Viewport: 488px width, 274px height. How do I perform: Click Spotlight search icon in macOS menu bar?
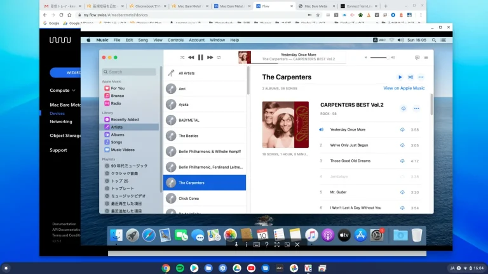click(434, 40)
